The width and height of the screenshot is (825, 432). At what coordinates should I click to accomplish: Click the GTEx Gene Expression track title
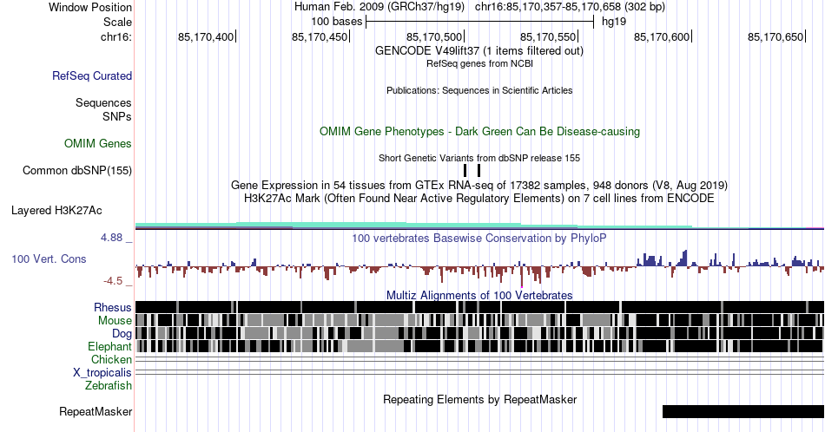479,185
